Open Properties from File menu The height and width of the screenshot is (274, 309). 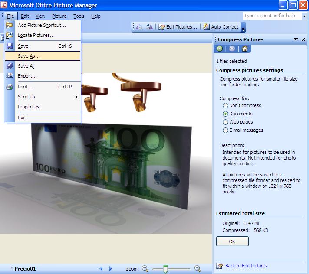click(43, 107)
